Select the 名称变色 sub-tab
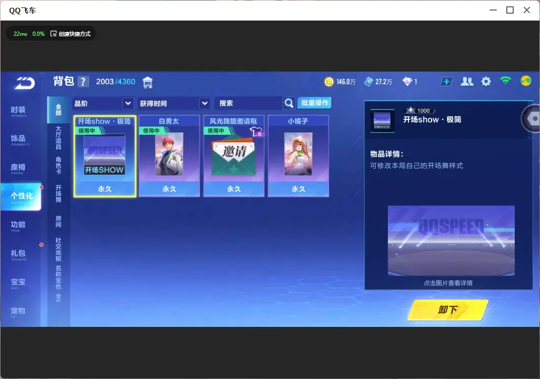Screen dimensions: 540x379 tap(58, 277)
